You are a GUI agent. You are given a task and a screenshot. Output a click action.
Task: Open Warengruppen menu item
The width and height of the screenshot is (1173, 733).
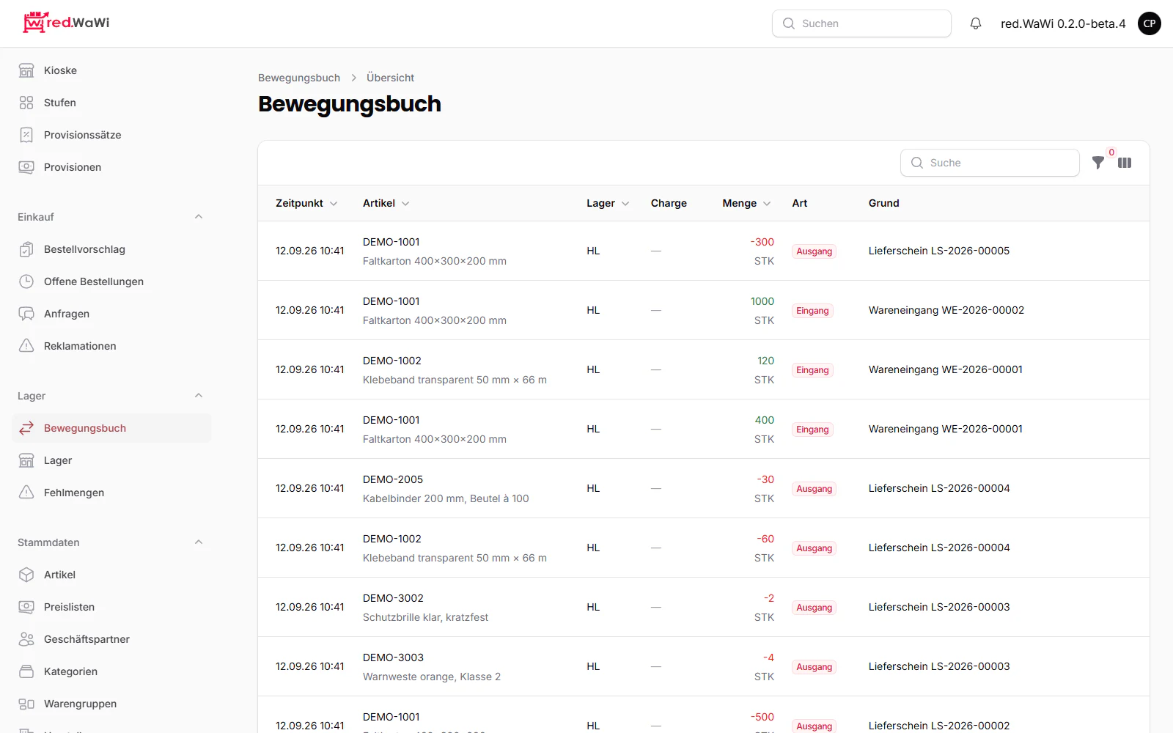click(x=111, y=704)
